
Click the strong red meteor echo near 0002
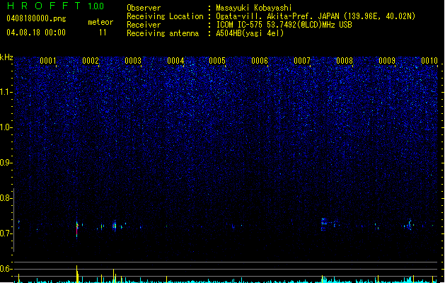tap(77, 229)
